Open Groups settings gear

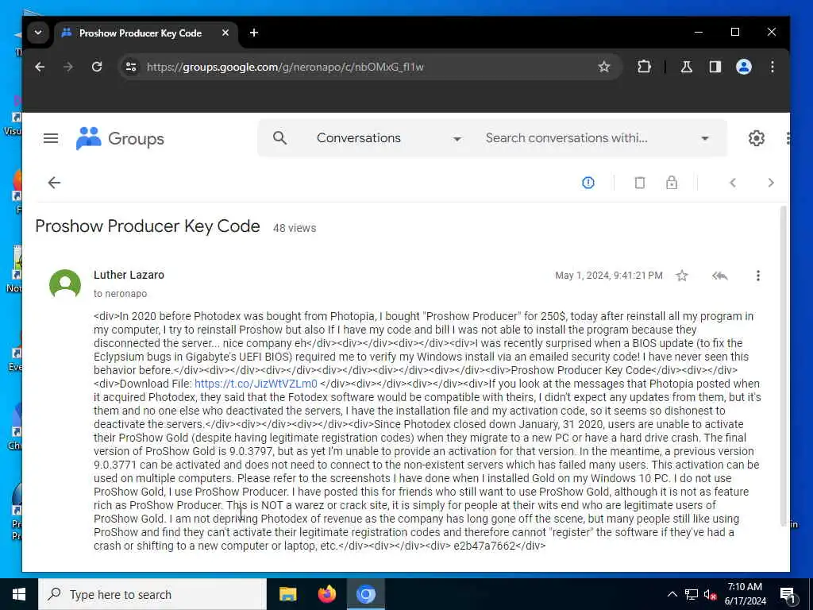coord(757,138)
